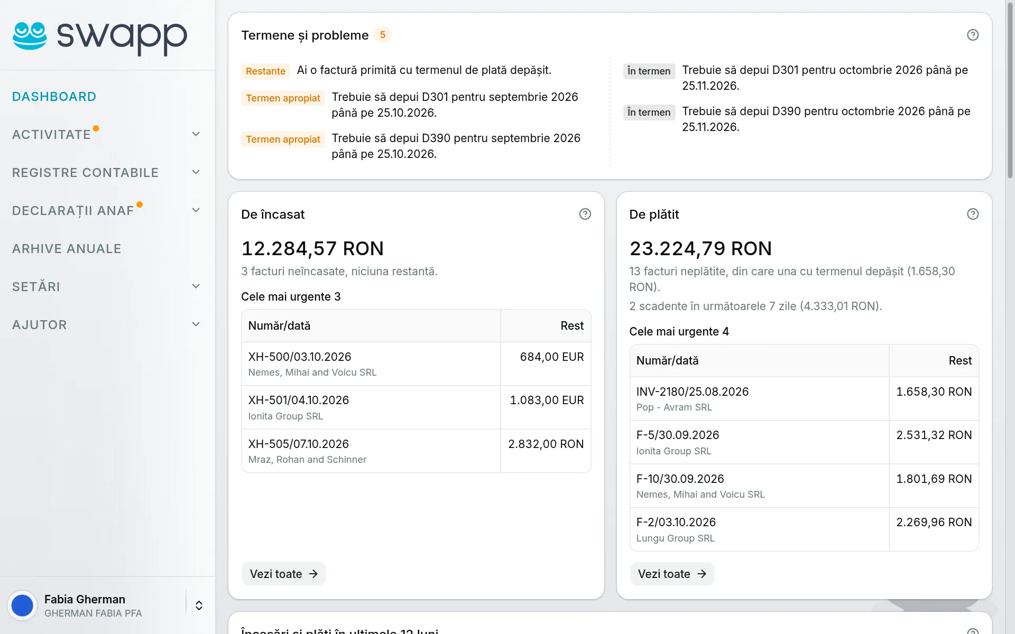
Task: Click the Restante badge
Action: coord(265,71)
